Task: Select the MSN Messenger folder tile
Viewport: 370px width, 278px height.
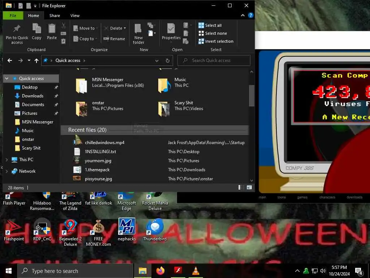Action: click(x=110, y=85)
